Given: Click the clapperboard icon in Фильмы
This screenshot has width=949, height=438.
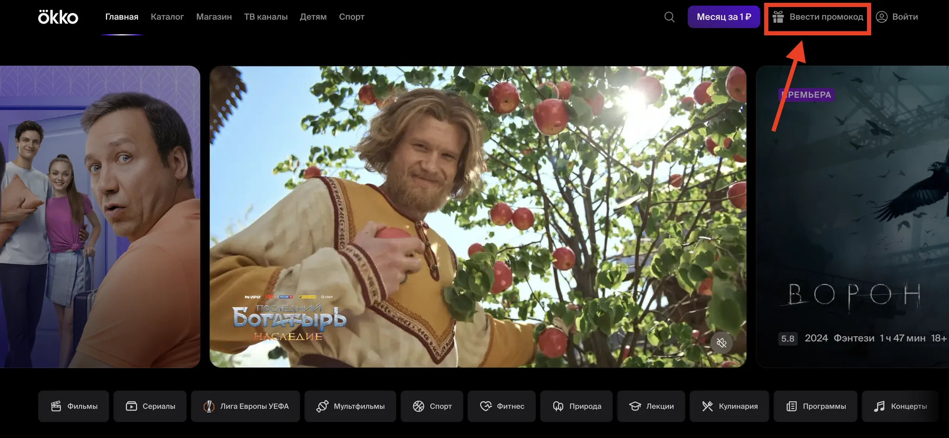Looking at the screenshot, I should click(x=56, y=406).
